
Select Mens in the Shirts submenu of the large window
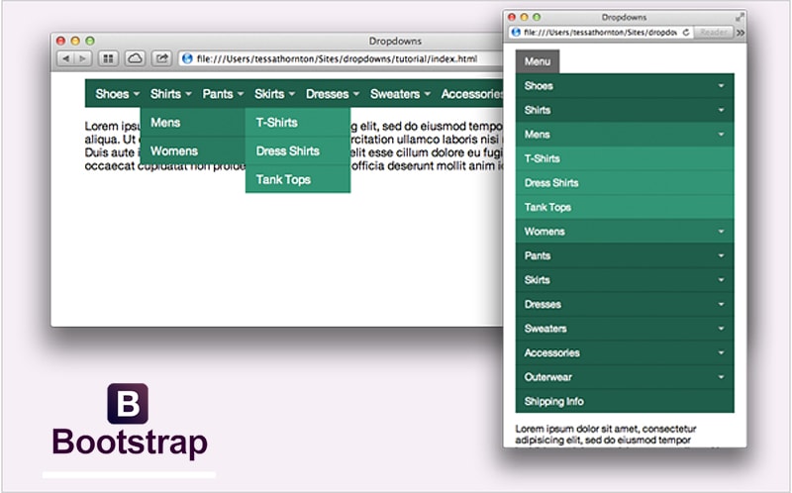(x=193, y=122)
